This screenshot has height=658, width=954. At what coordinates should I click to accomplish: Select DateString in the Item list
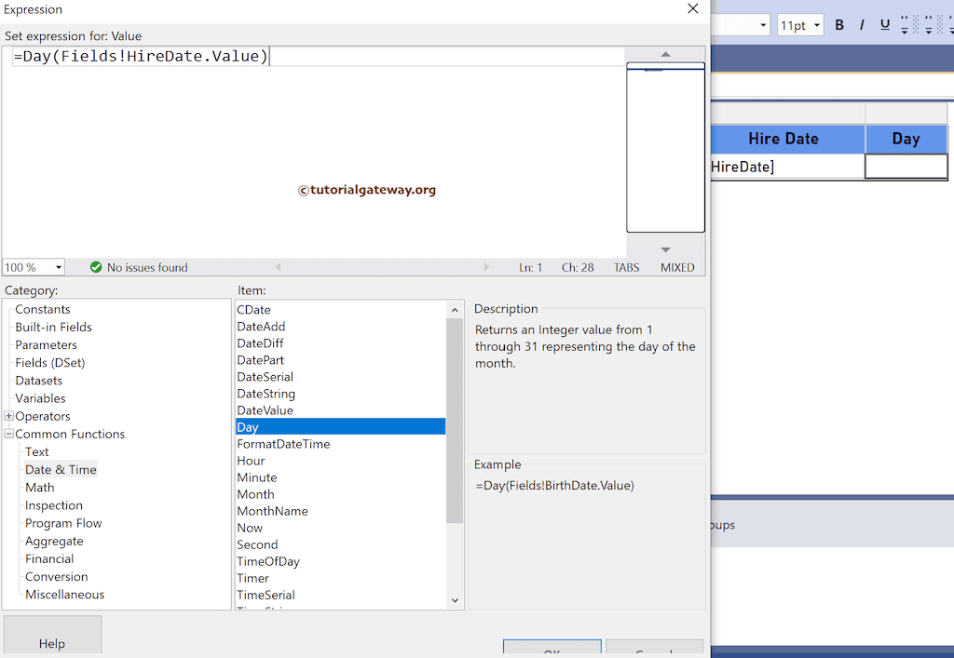pyautogui.click(x=341, y=394)
